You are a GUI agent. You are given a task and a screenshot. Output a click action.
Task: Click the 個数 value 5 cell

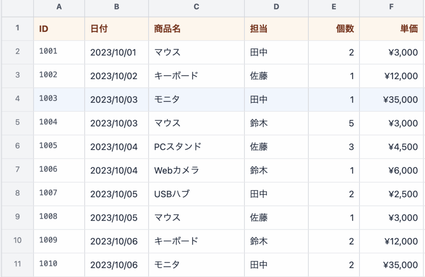[x=333, y=123]
